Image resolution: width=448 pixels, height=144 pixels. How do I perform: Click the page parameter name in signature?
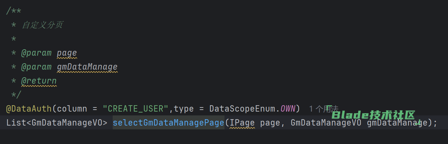(270, 123)
